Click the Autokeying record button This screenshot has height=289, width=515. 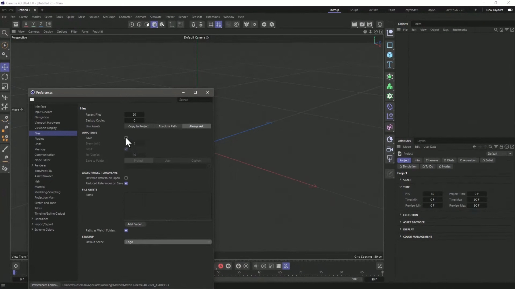[220, 266]
